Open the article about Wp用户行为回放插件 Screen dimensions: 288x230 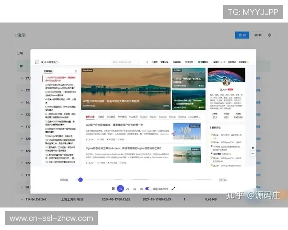pyautogui.click(x=114, y=125)
